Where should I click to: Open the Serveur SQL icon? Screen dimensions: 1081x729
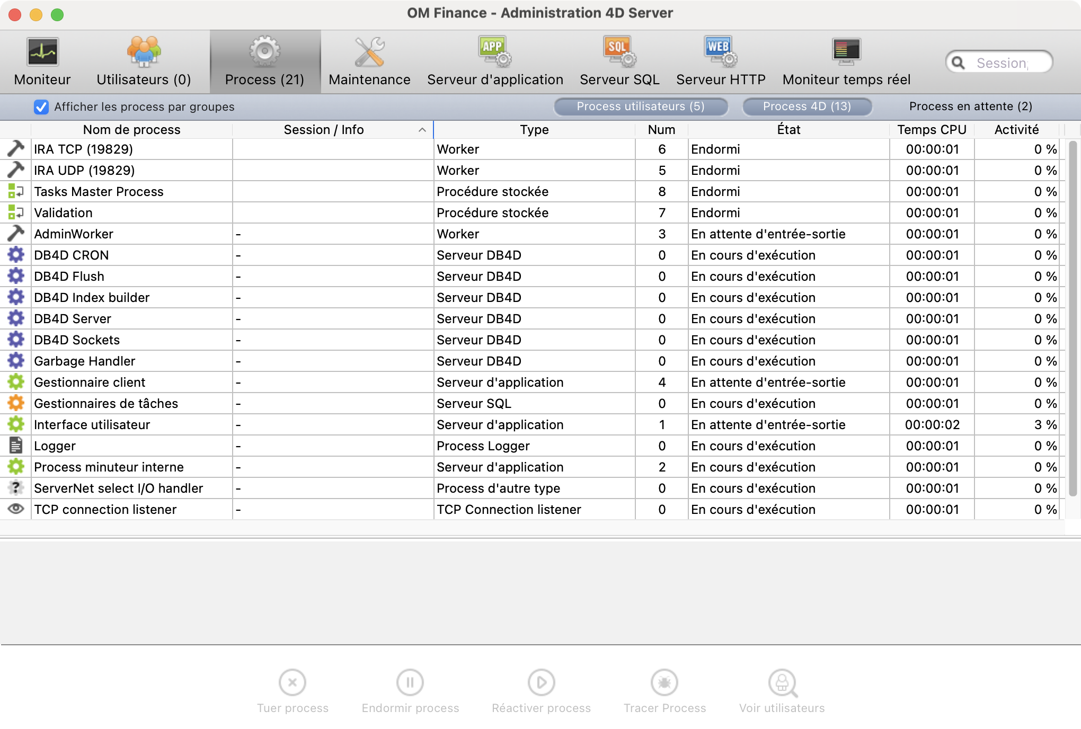[619, 52]
